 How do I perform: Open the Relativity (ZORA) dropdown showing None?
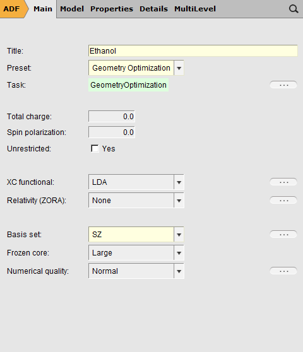click(136, 200)
